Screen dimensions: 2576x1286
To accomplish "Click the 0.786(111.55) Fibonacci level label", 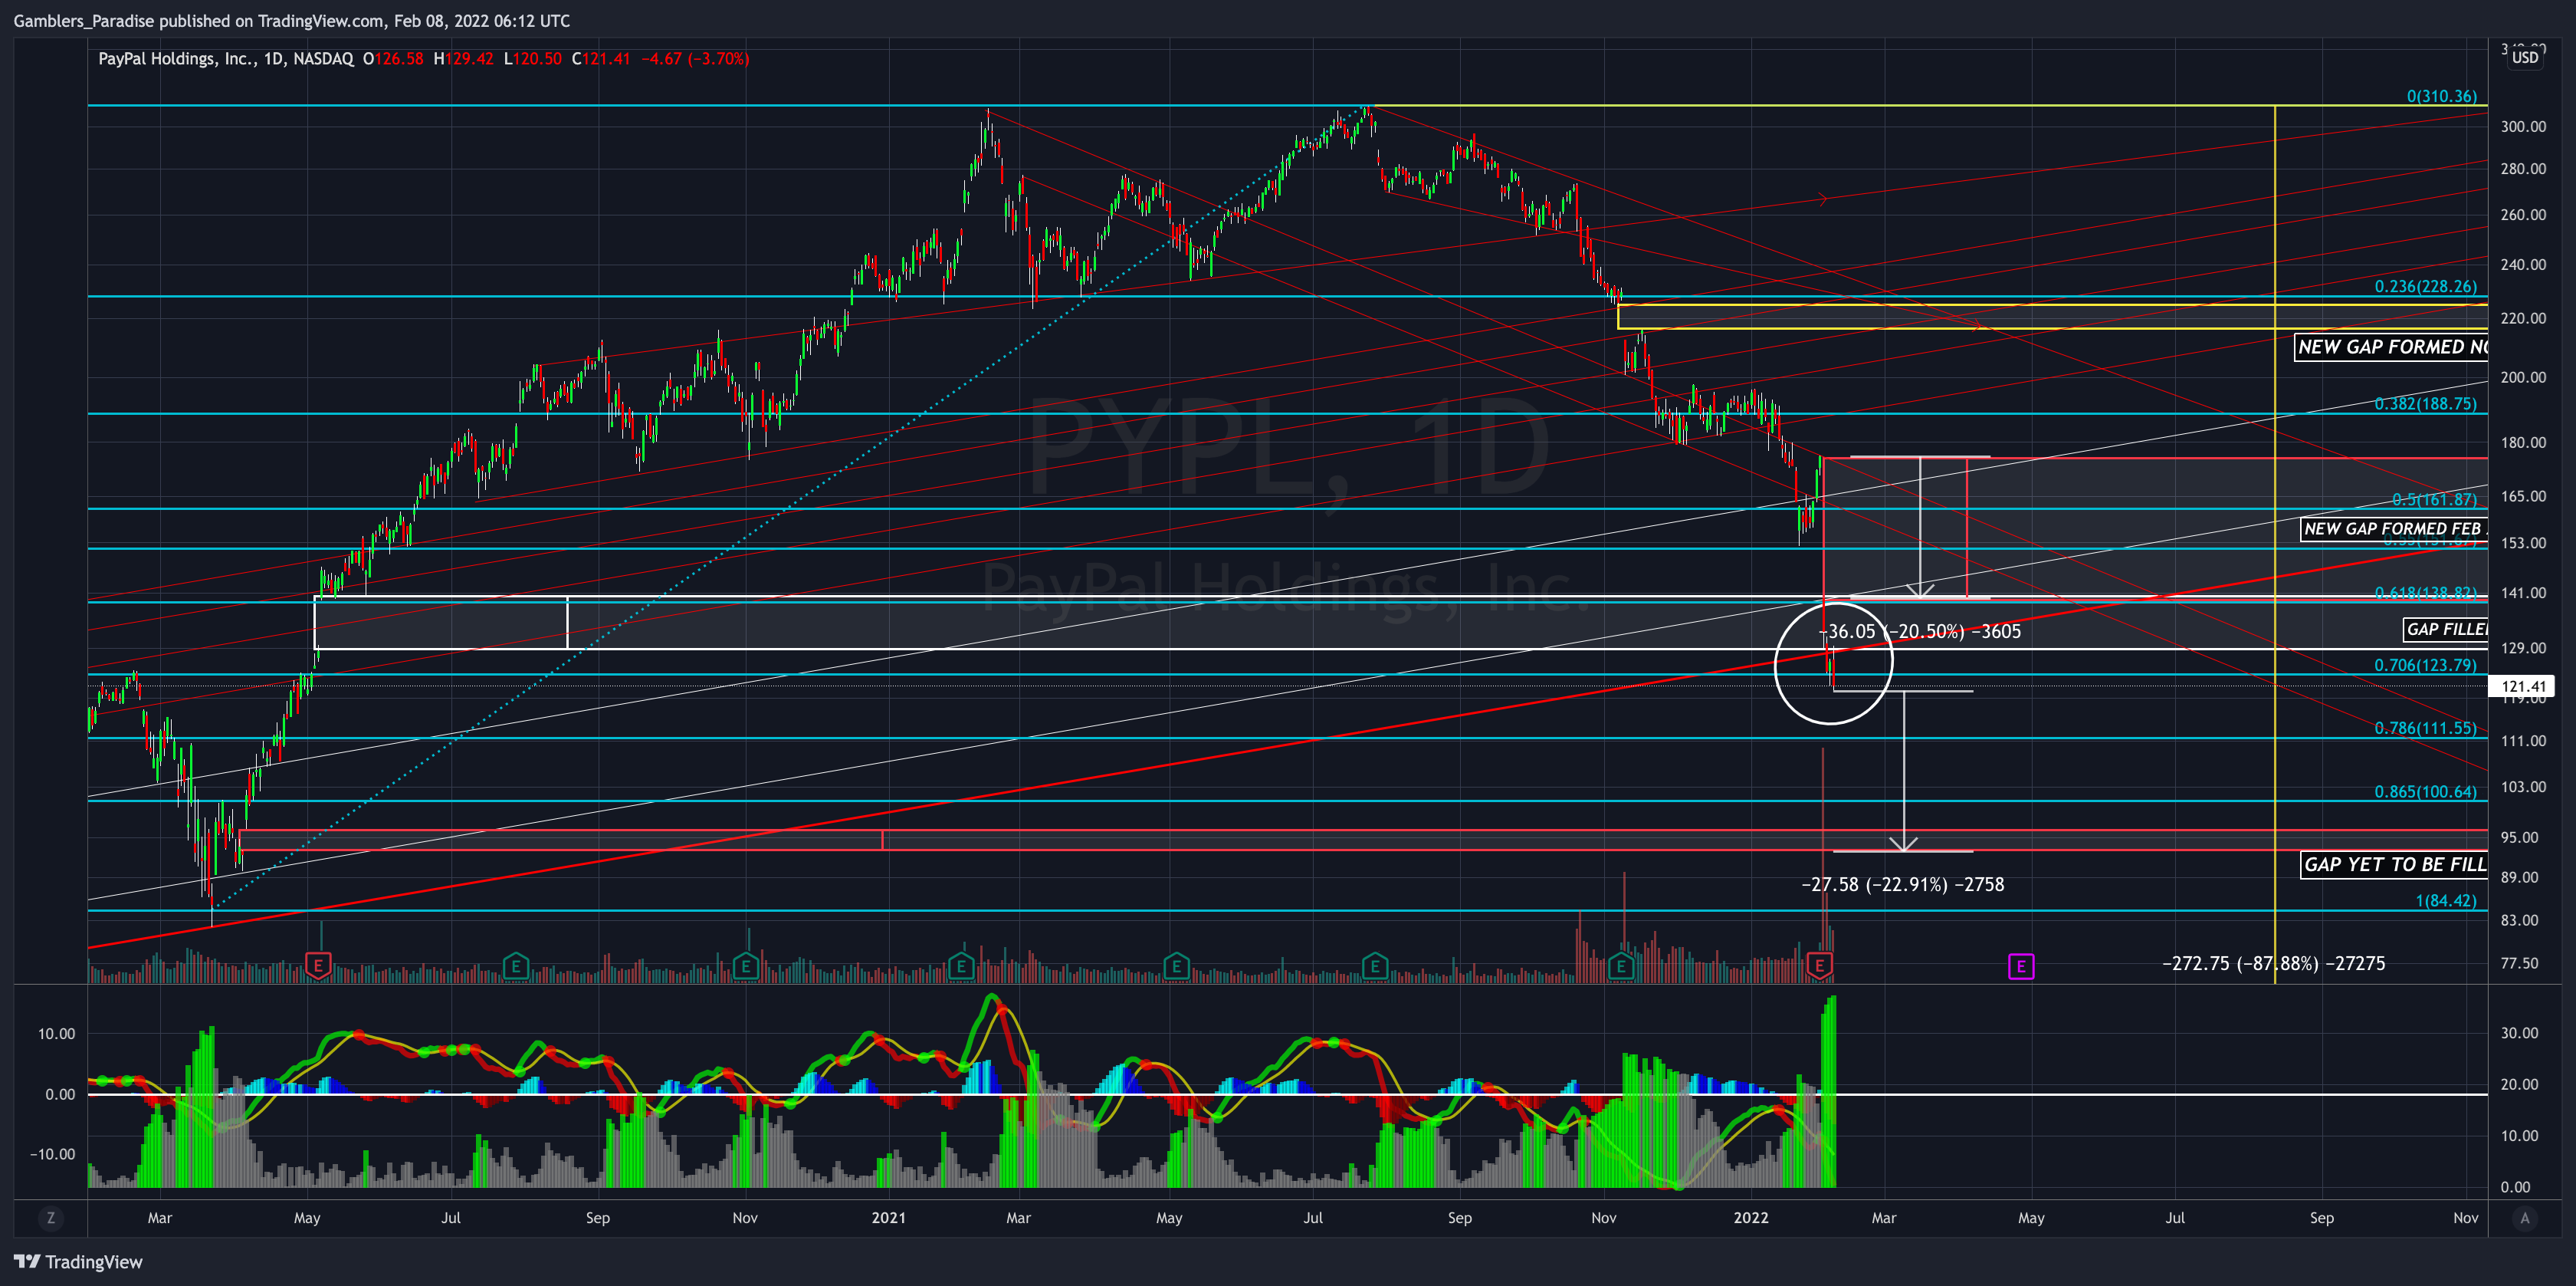I will (2426, 728).
